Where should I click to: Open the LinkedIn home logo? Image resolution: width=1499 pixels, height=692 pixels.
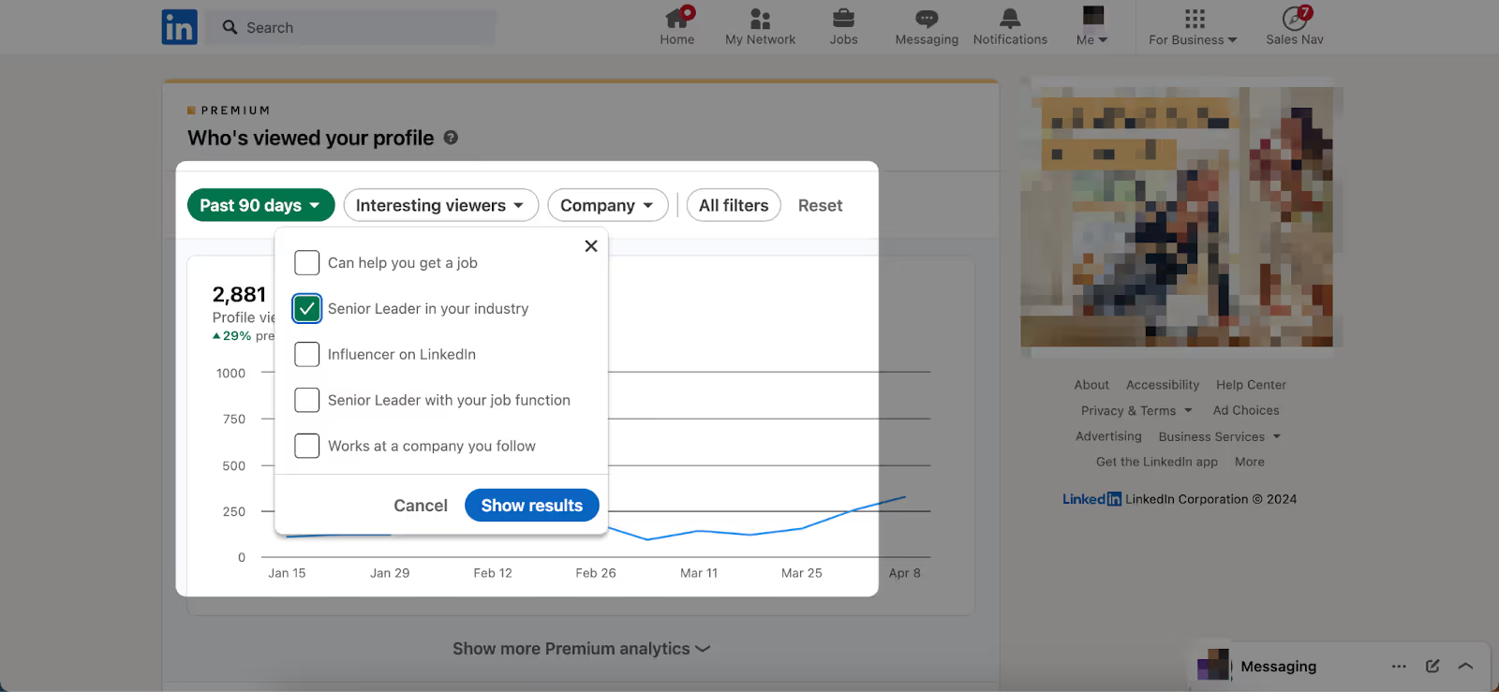pos(179,27)
